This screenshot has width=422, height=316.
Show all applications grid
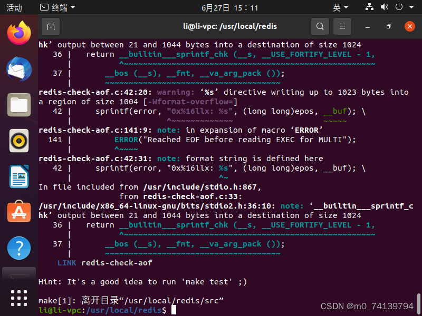coord(18,298)
